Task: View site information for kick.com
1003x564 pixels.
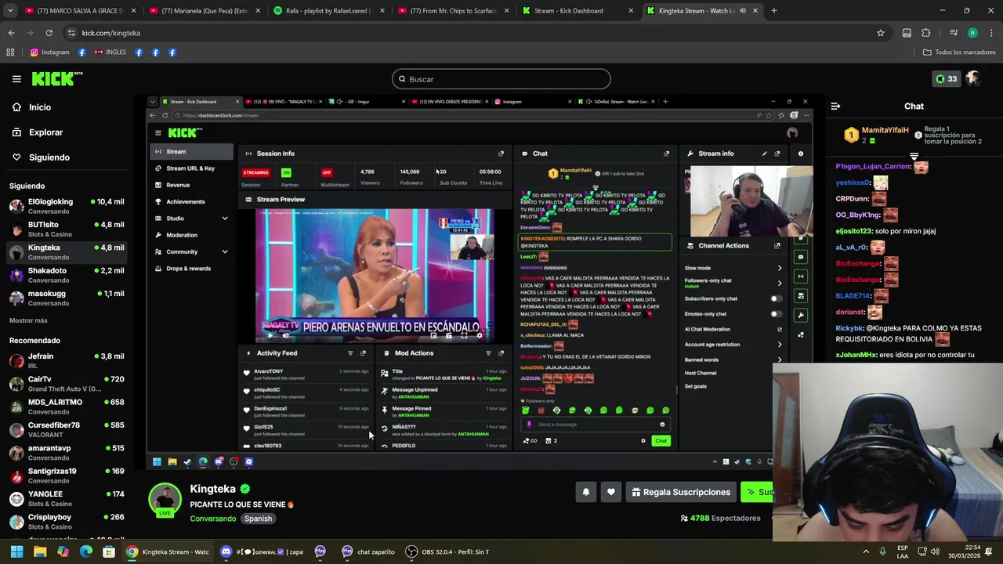Action: pyautogui.click(x=71, y=33)
